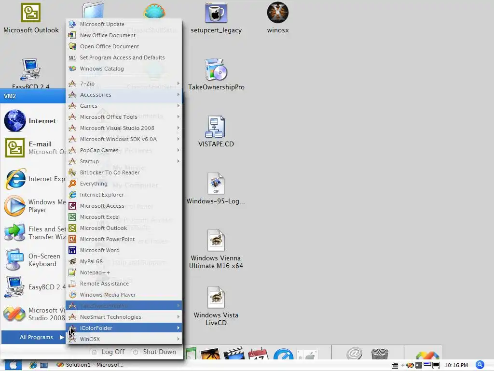Screen dimensions: 494x371
Task: Select New Office Document entry
Action: [x=124, y=35]
